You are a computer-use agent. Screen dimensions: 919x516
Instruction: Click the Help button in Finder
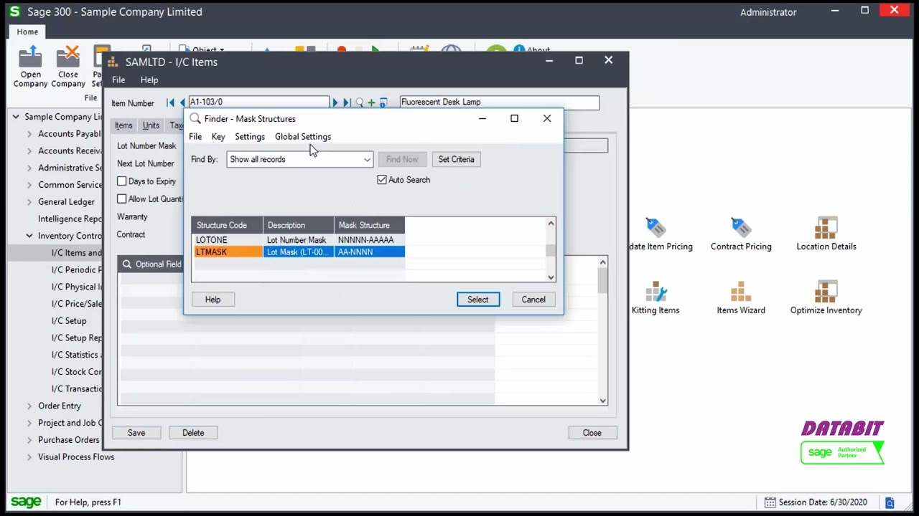(213, 300)
